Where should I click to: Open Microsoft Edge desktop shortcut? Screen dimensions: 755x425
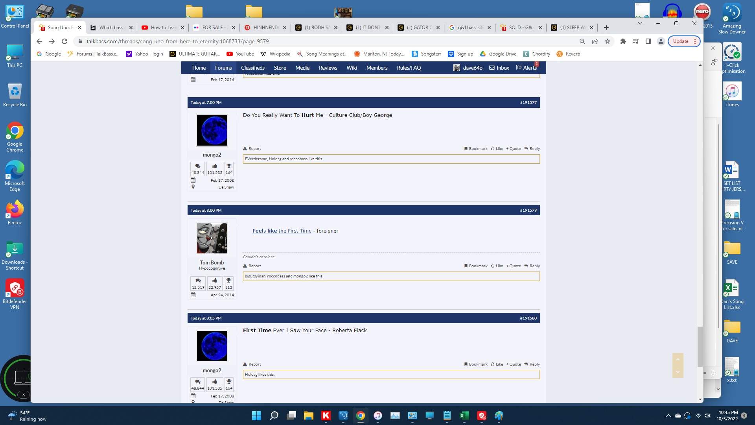(x=15, y=176)
